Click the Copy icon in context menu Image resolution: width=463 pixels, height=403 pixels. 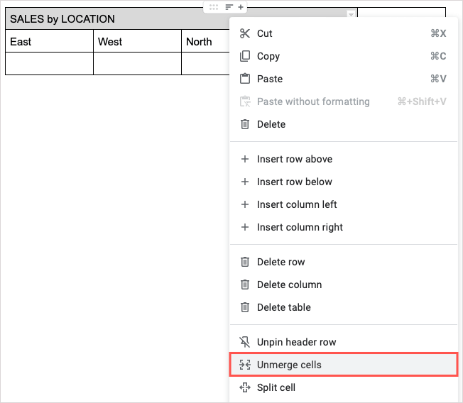(245, 56)
